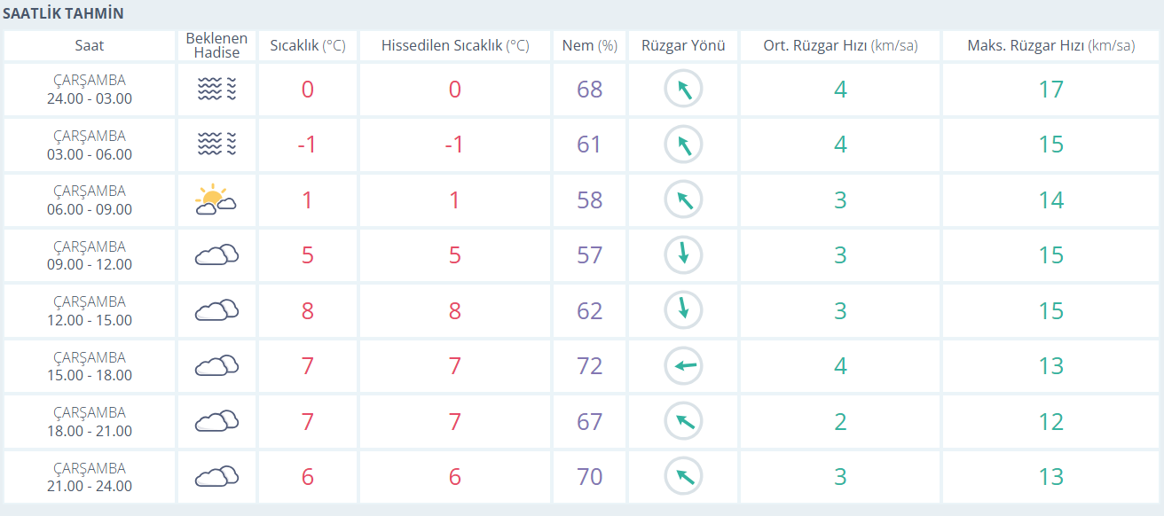Click the cloudy icon for 09.00 - 12.00
The width and height of the screenshot is (1164, 516).
click(x=216, y=255)
